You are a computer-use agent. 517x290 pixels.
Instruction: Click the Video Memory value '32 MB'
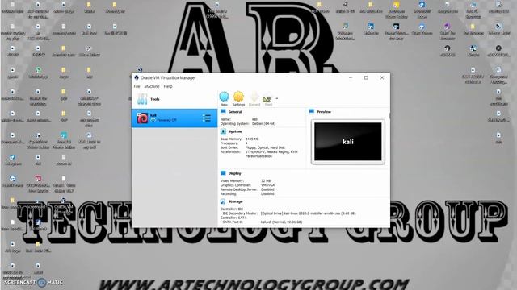(266, 180)
